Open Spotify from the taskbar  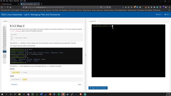coord(59,94)
